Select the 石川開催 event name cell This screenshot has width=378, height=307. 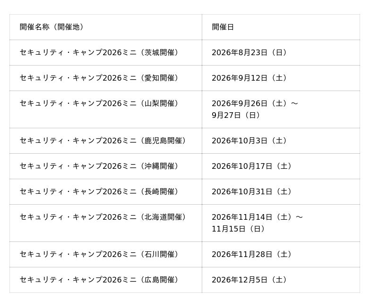pos(100,254)
